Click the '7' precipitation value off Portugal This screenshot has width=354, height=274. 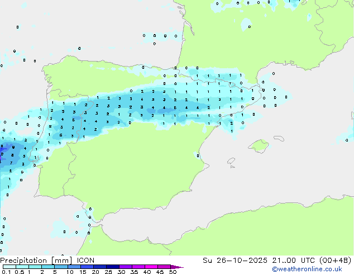(11, 163)
